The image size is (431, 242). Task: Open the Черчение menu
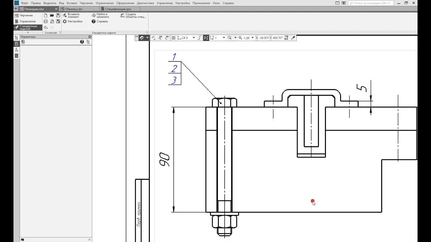pyautogui.click(x=86, y=3)
